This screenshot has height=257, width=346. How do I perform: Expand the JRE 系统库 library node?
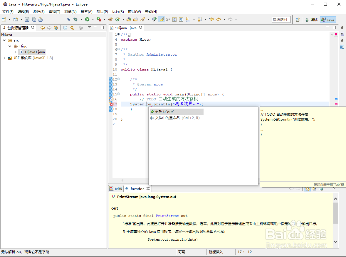(4, 58)
